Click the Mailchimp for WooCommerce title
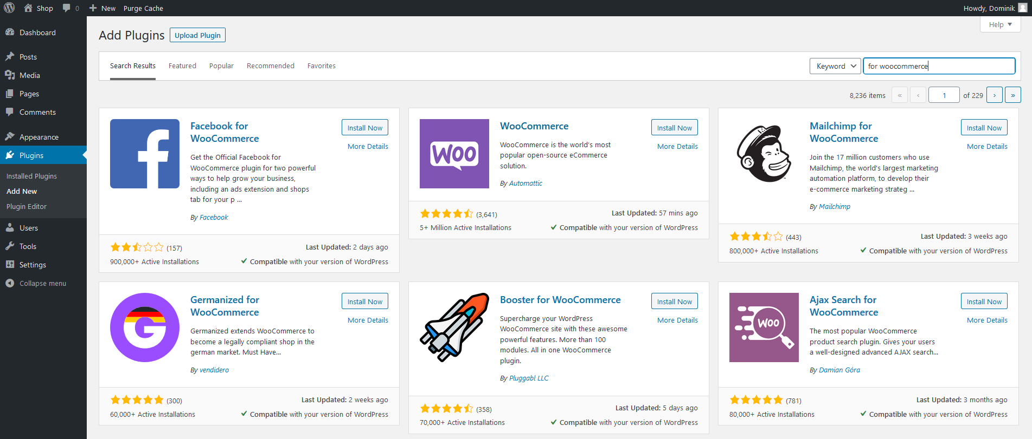This screenshot has height=439, width=1032. click(x=844, y=132)
